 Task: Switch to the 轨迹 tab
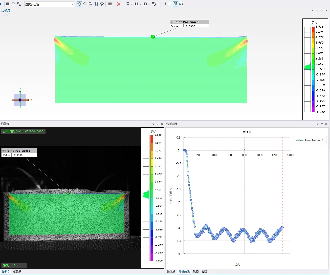point(196,271)
